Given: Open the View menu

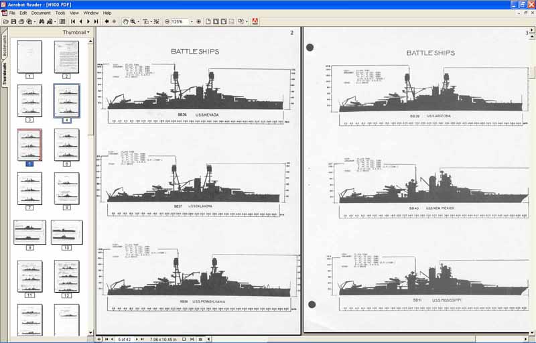Looking at the screenshot, I should click(74, 13).
